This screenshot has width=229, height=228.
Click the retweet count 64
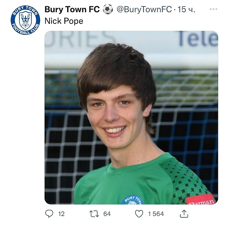107,214
